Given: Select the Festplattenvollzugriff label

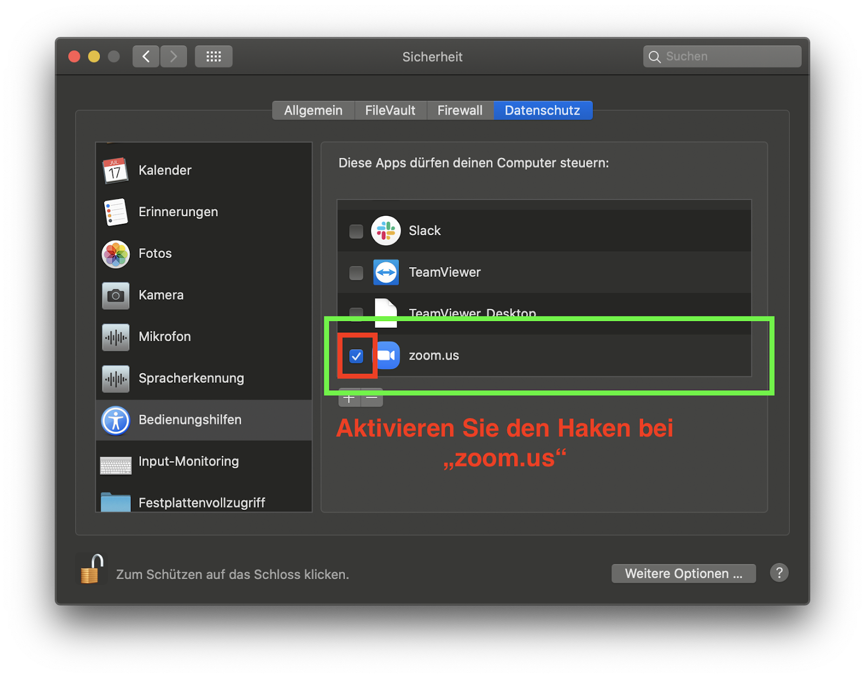Looking at the screenshot, I should click(202, 503).
